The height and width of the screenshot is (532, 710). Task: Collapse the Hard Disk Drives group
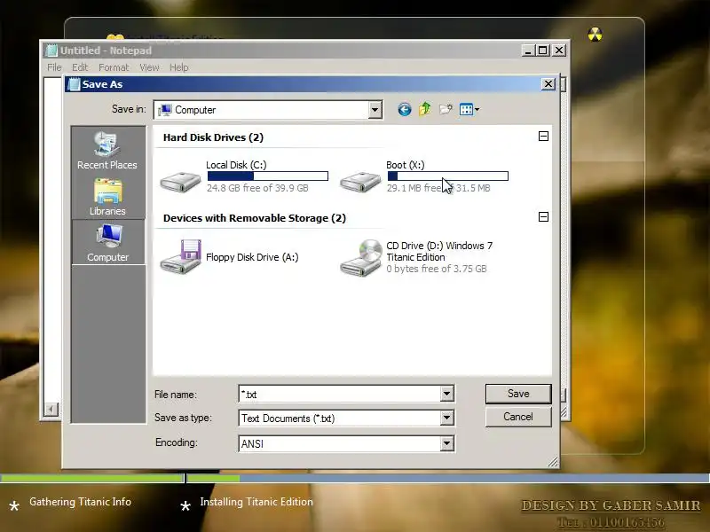pos(543,137)
